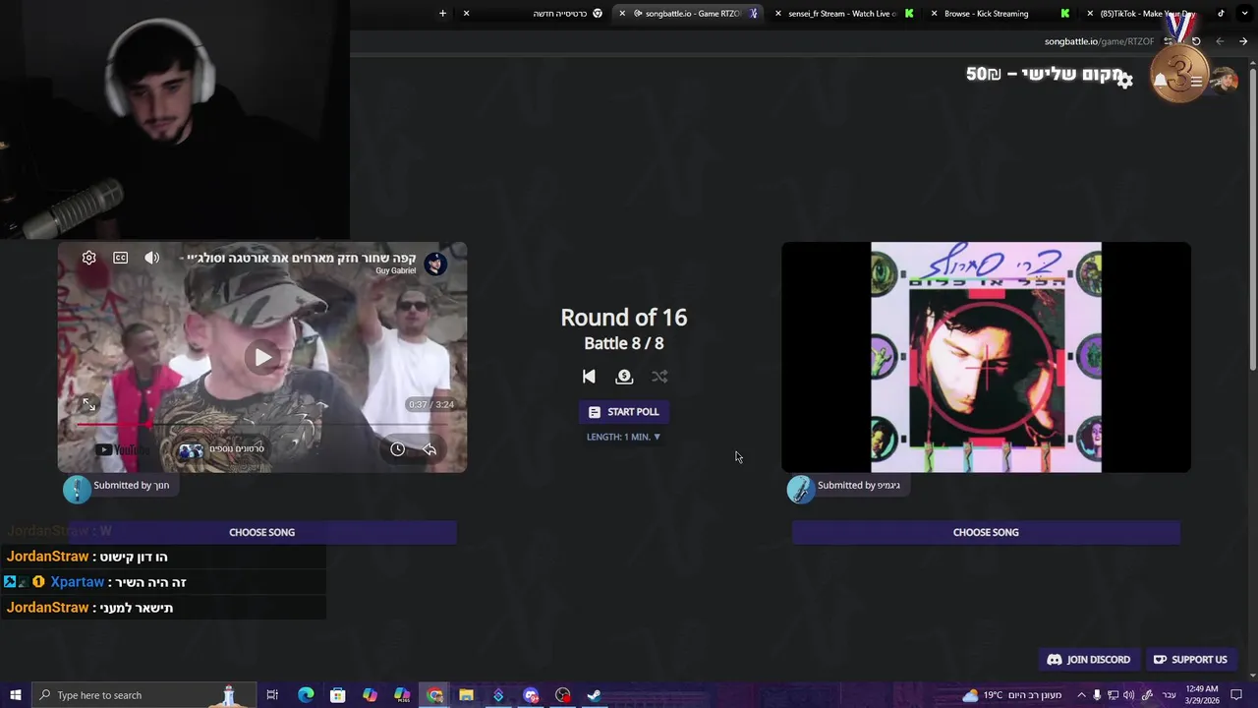1258x708 pixels.
Task: Open Chrome from taskbar
Action: [x=434, y=695]
